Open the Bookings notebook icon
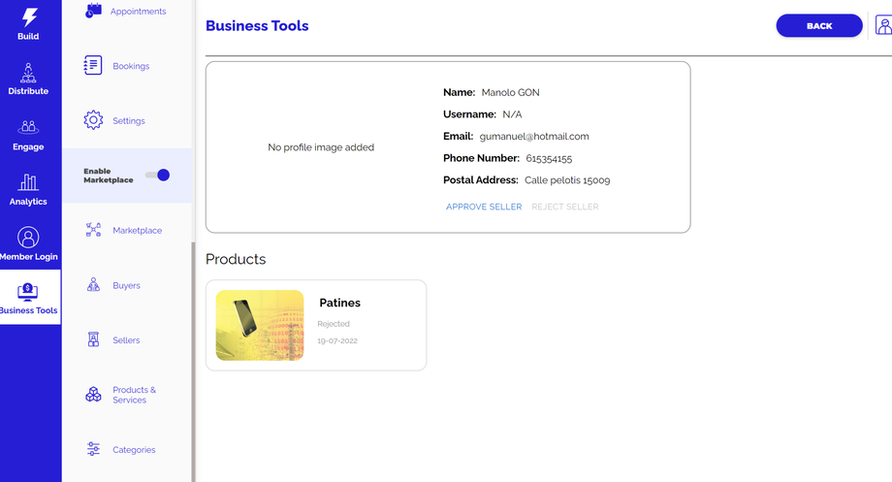892x482 pixels. [x=93, y=66]
